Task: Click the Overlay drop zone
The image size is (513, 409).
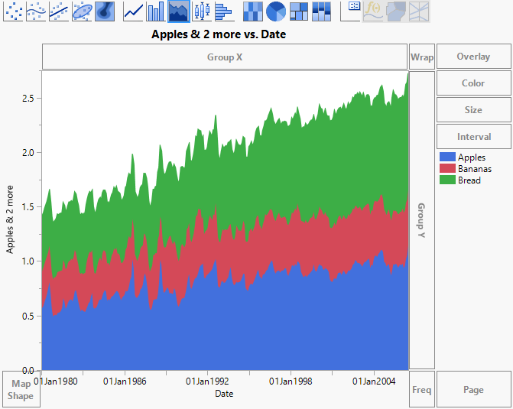Action: pos(473,57)
